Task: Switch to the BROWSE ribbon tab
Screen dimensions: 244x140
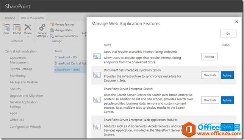Action: click(10, 18)
